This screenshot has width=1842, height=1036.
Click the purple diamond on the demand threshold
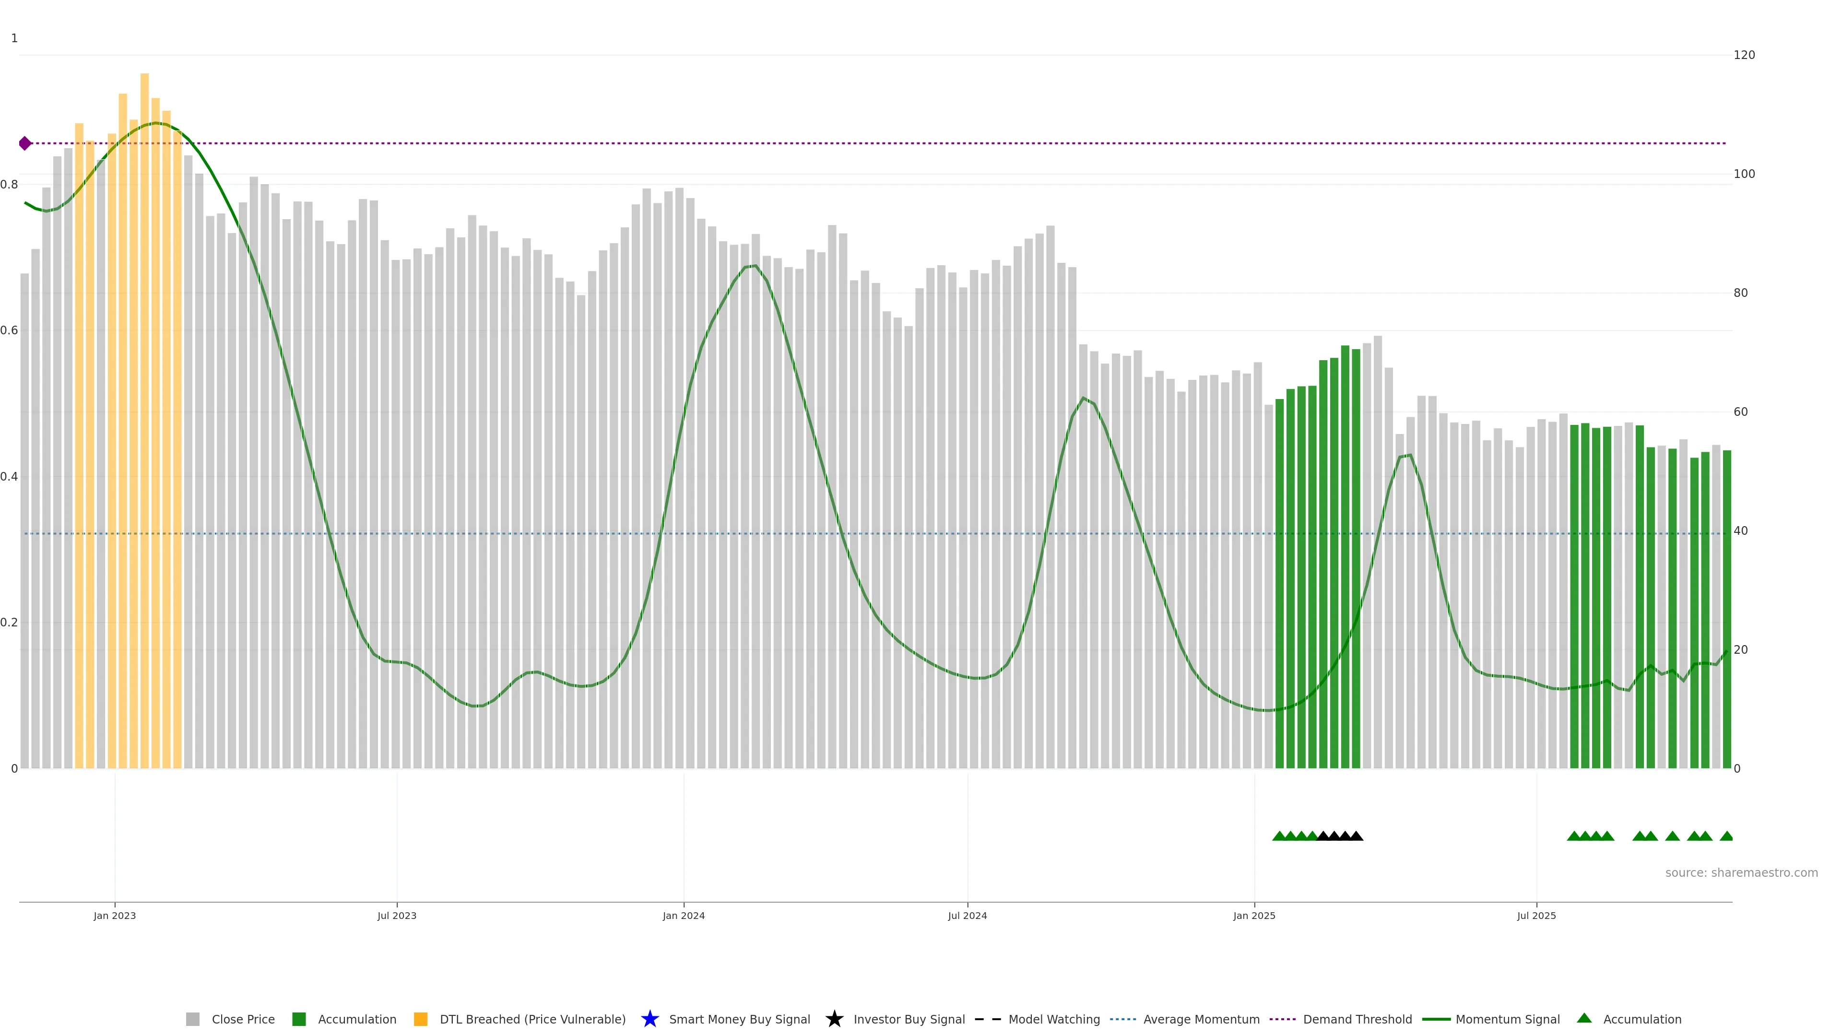(x=25, y=144)
